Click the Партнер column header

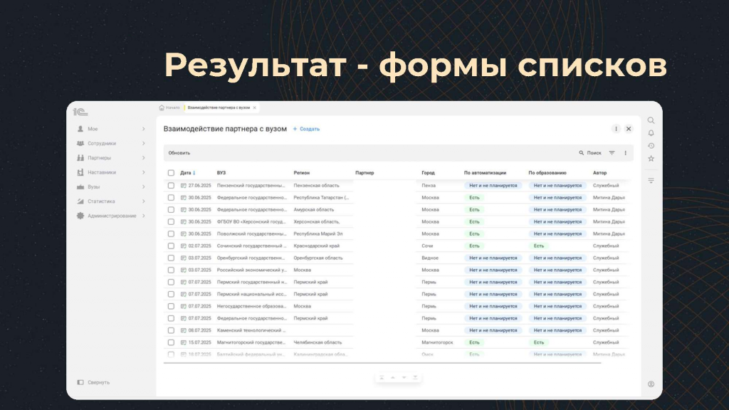click(364, 173)
